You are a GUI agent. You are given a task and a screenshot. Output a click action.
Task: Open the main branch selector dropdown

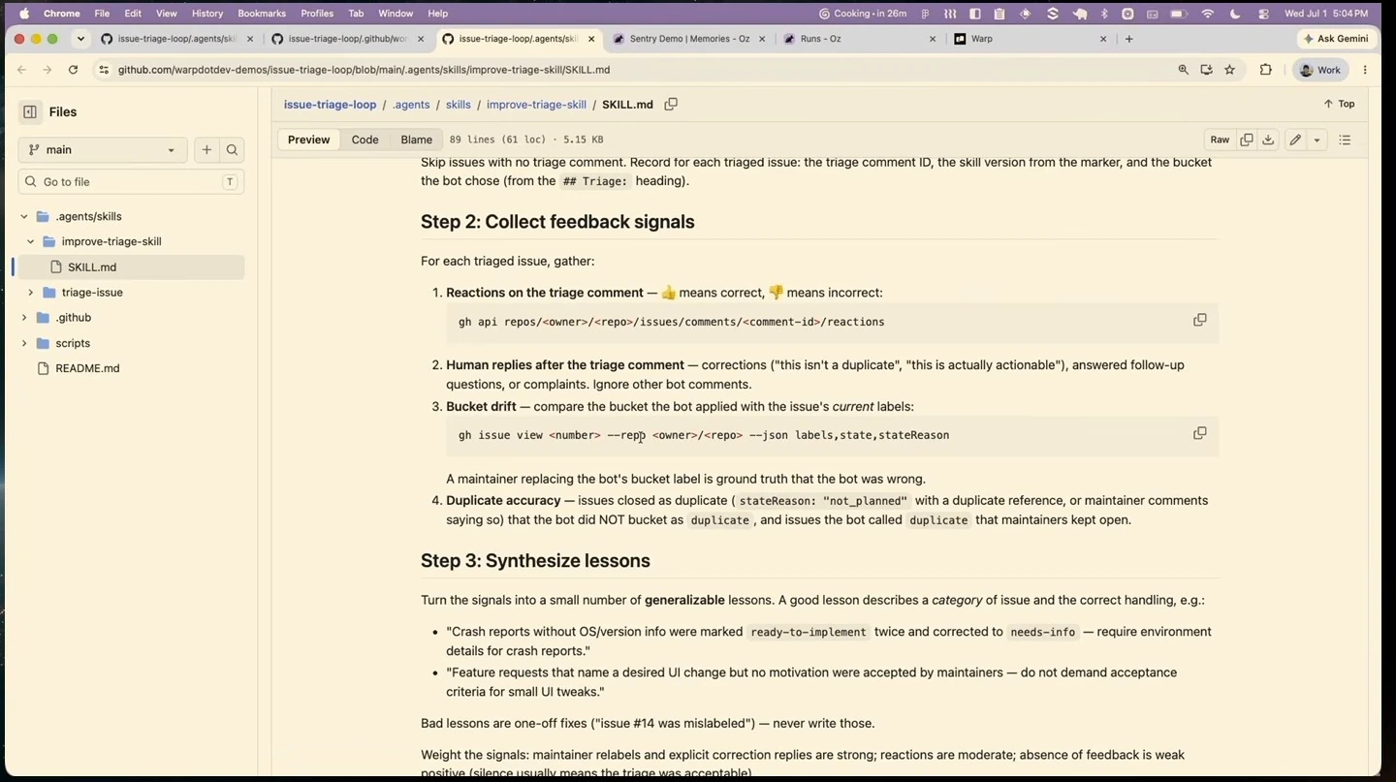click(x=103, y=149)
